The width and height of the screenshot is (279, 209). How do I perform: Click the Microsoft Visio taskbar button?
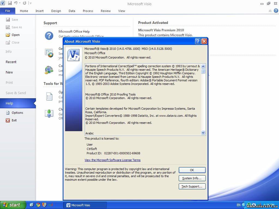point(85,205)
